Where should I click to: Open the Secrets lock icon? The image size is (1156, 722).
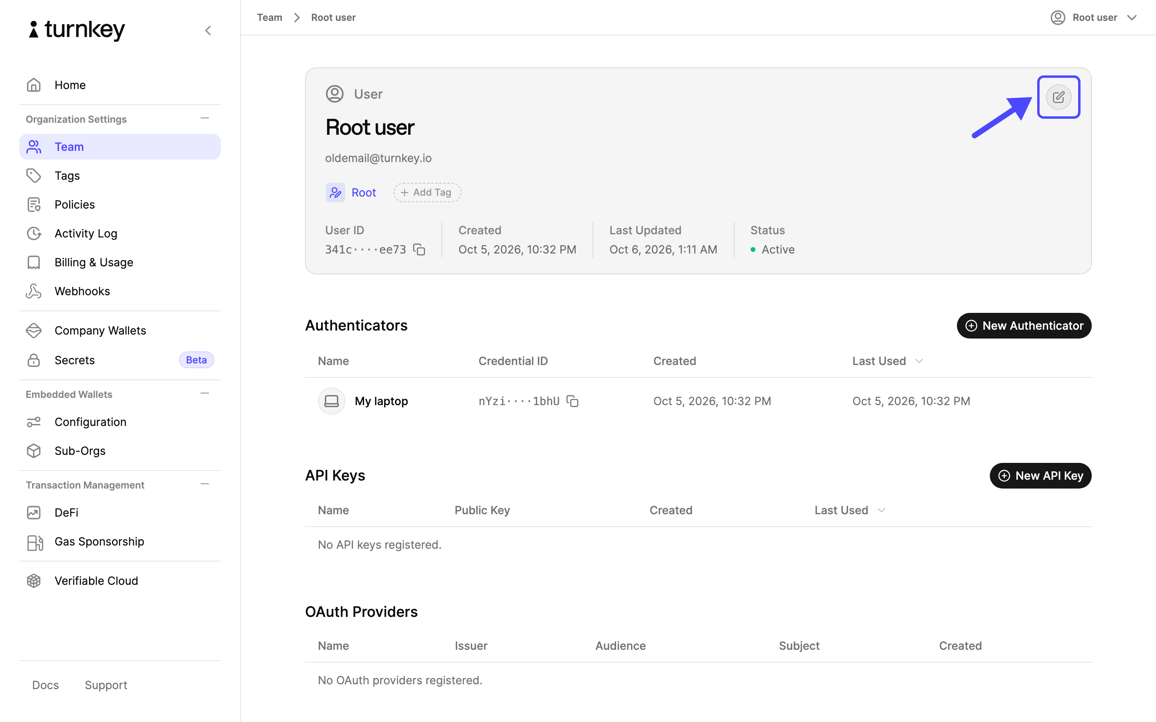click(x=33, y=360)
